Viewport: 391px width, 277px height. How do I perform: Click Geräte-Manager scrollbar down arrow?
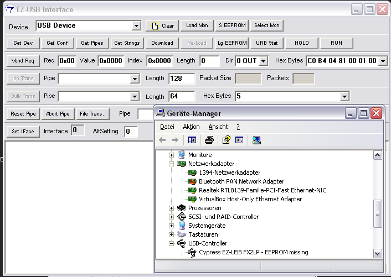click(x=378, y=254)
